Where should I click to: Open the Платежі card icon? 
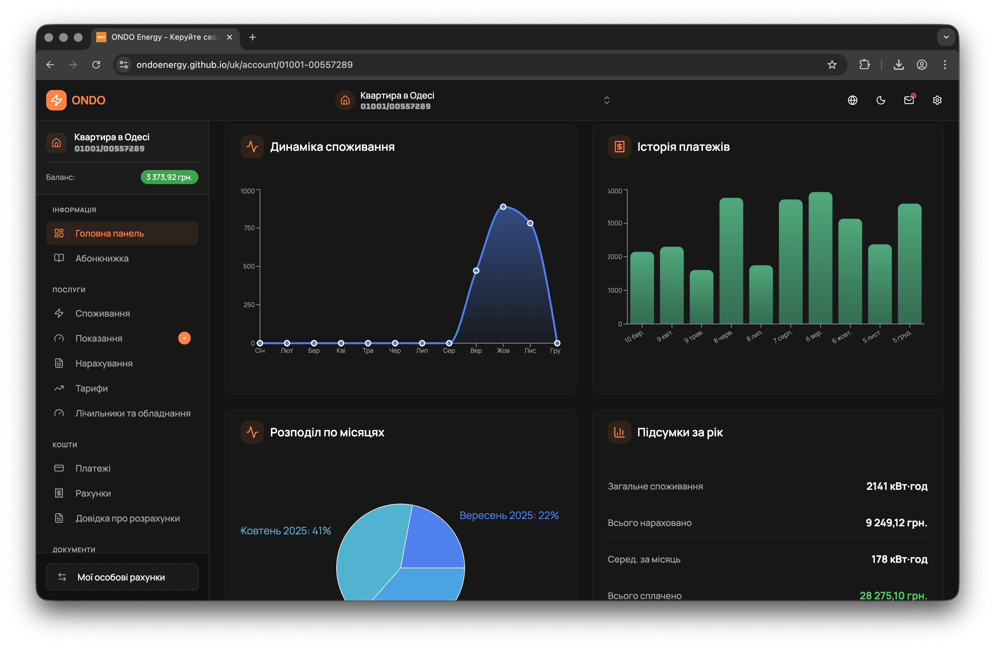pyautogui.click(x=59, y=468)
